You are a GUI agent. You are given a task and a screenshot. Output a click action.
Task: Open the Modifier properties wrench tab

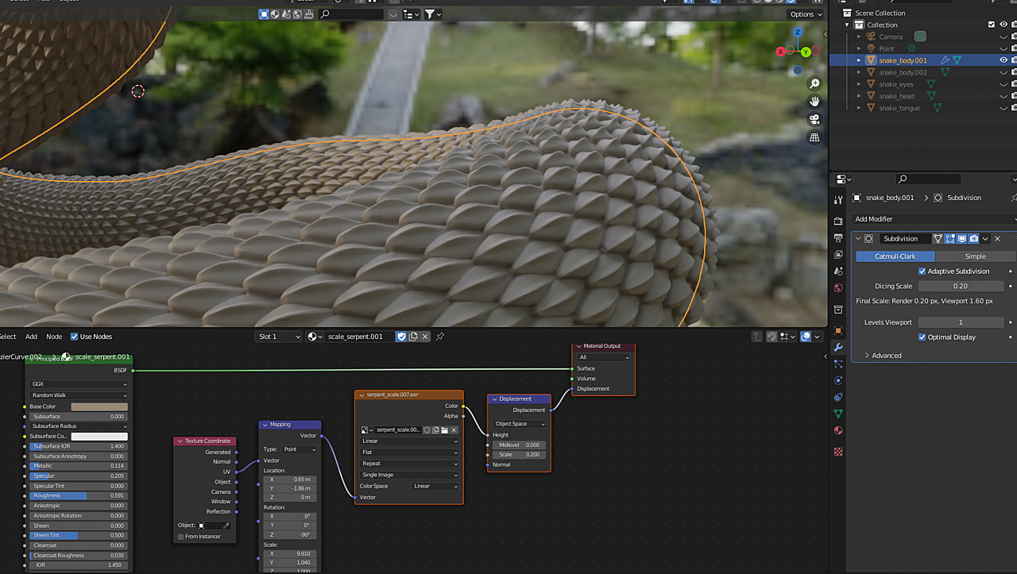[838, 349]
